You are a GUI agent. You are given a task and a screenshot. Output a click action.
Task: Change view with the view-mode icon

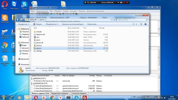133,24
